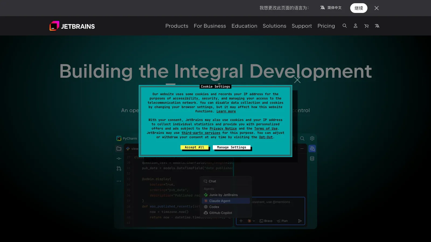Toggle Plan mode in chat
Screen dimensions: 431x242
tap(282, 221)
